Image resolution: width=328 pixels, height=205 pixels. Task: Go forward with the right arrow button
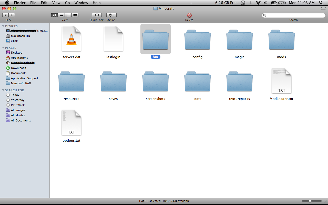pyautogui.click(x=12, y=15)
